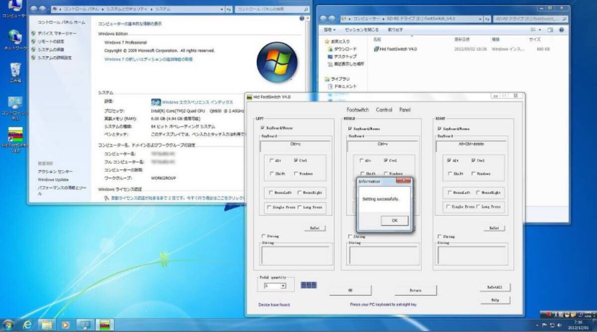Toggle KeyBoard/Mouse checkbox in MIDDLE pedal group
The height and width of the screenshot is (332, 597).
[350, 128]
